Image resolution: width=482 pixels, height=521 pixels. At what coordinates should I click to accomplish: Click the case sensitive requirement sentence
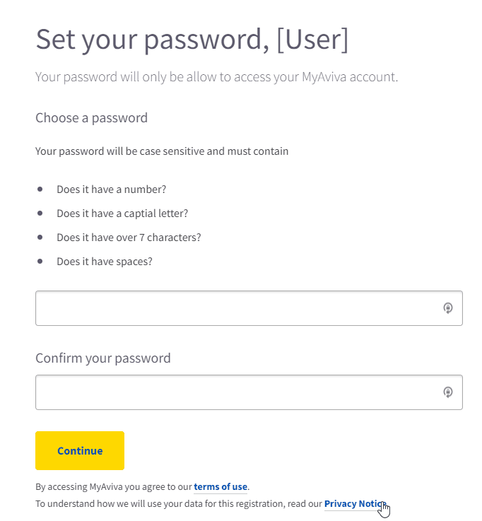tap(162, 151)
